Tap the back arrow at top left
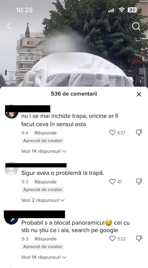Viewport: 148px width, 268px height. (9, 26)
